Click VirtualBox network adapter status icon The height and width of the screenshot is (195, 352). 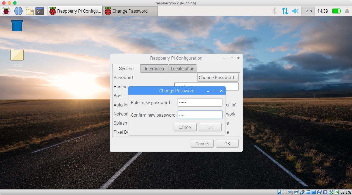click(x=296, y=192)
